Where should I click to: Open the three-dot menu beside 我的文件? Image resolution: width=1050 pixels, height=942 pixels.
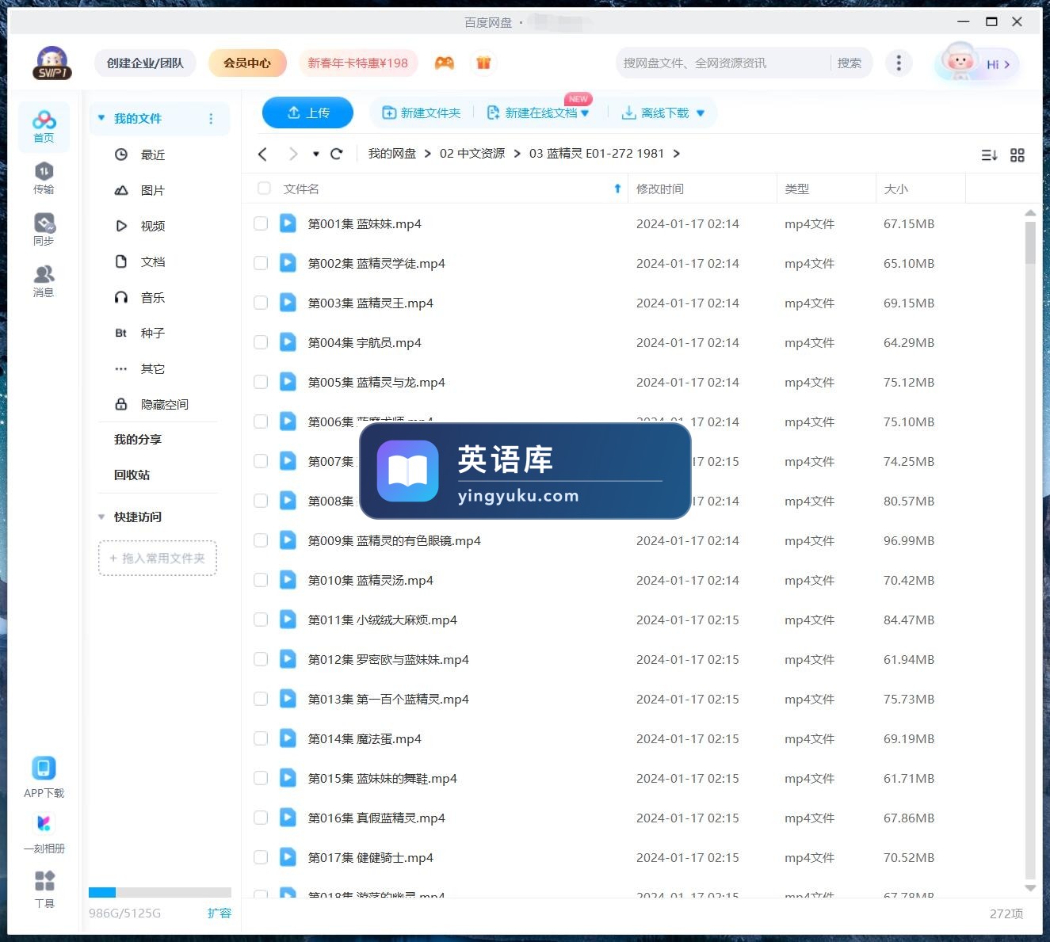211,119
